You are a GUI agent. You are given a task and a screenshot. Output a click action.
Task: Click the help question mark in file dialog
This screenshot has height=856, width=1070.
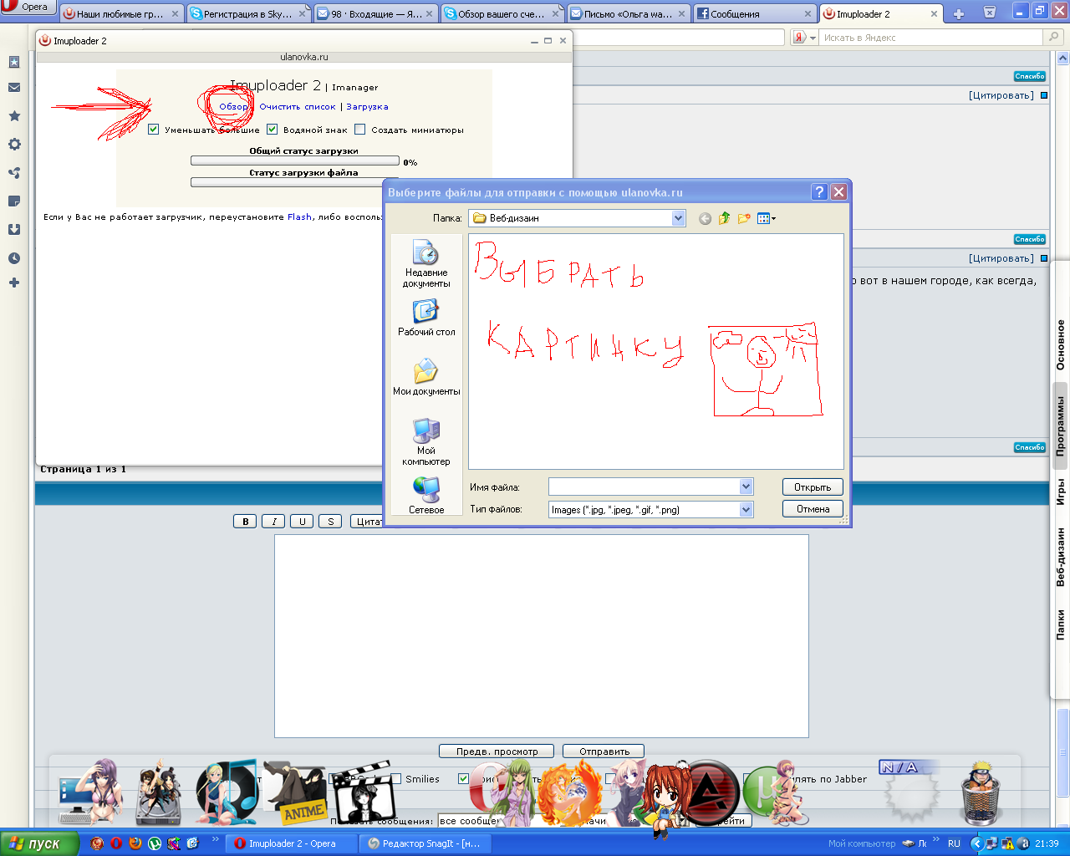click(820, 192)
